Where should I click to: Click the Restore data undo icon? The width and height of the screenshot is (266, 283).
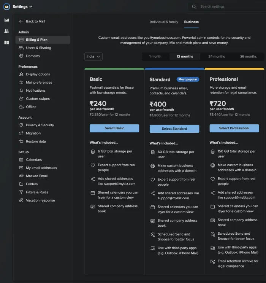point(21,141)
